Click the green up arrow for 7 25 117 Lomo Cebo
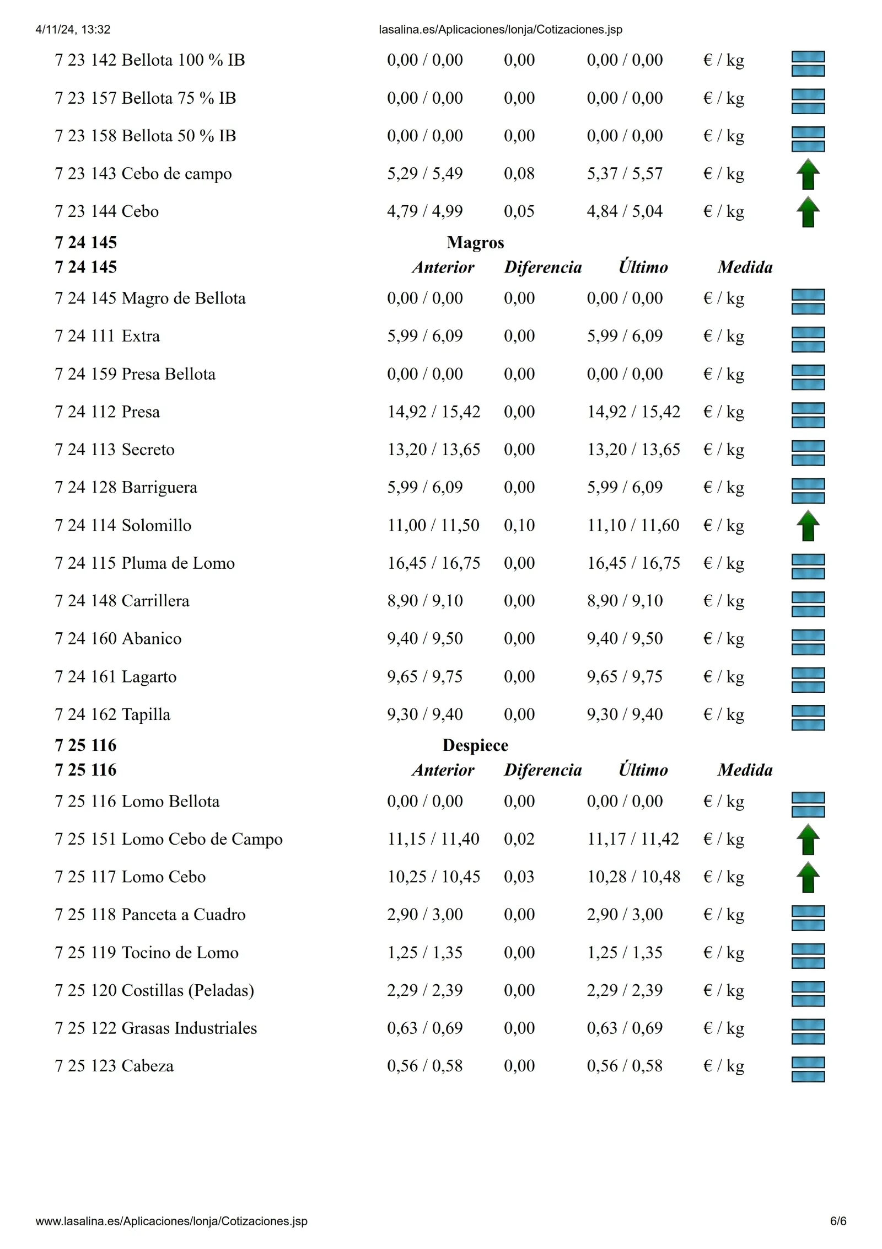 tap(808, 877)
